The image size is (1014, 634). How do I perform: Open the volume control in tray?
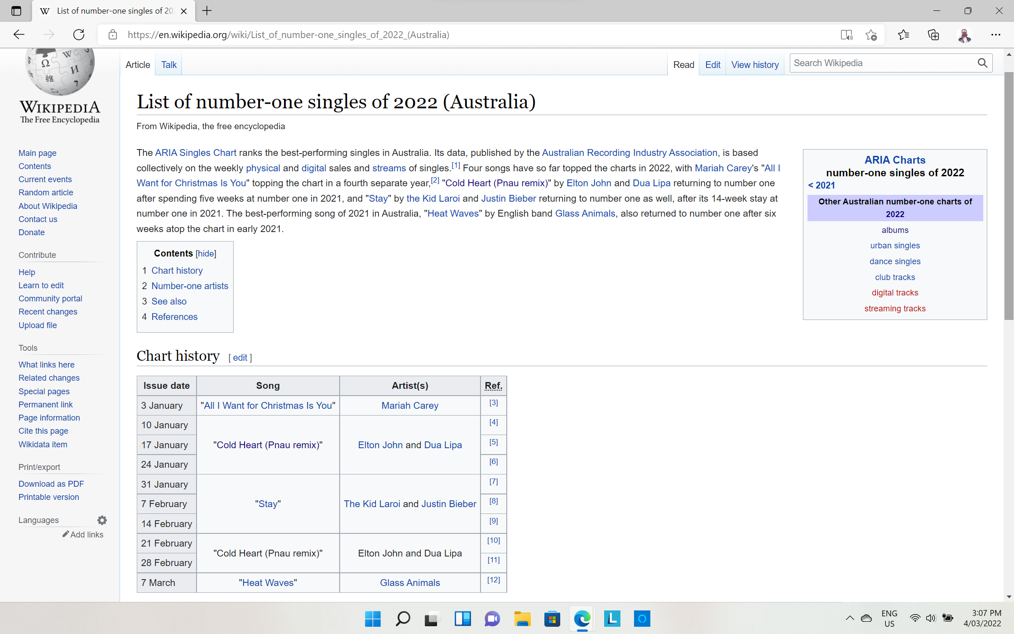931,618
